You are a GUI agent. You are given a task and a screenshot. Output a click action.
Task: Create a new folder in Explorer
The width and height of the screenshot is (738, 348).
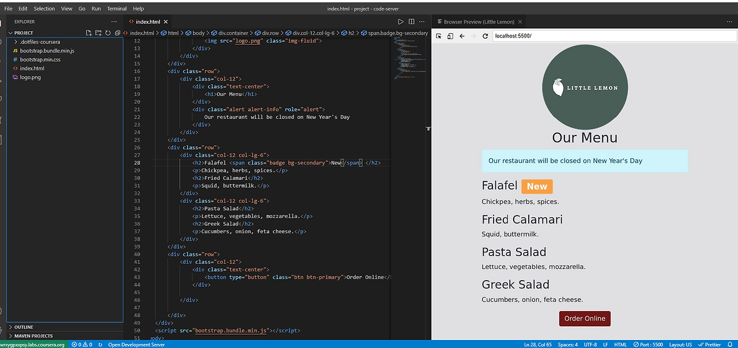coord(98,33)
